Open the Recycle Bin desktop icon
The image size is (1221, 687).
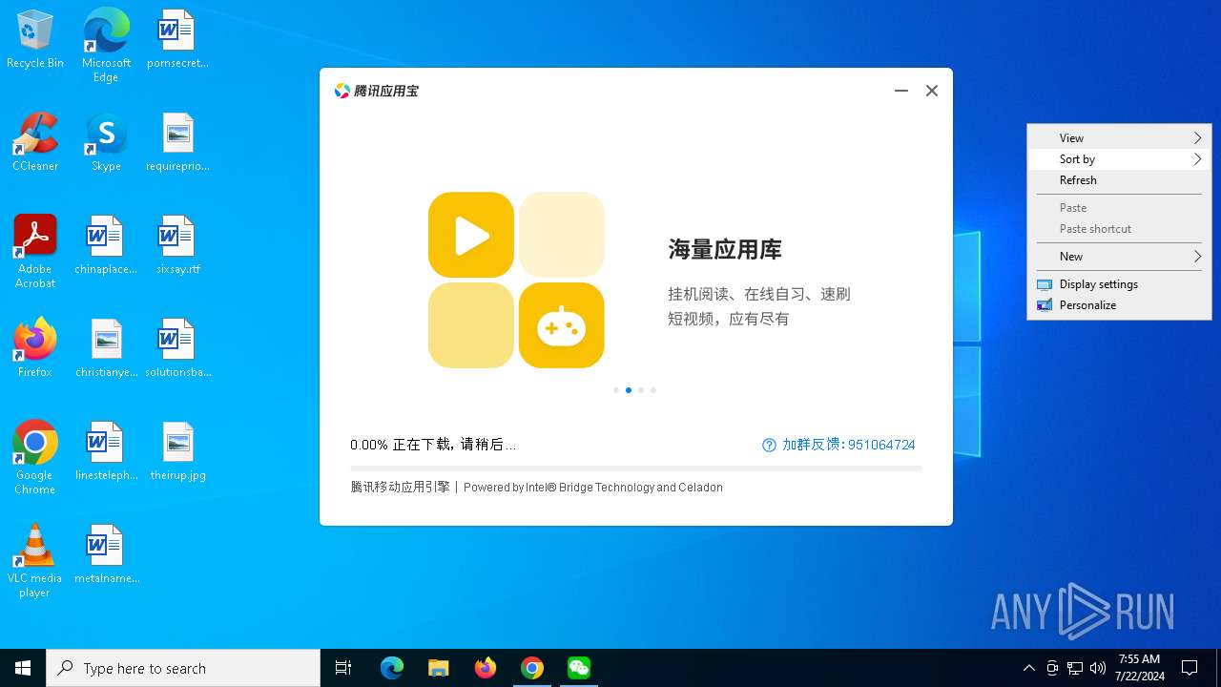35,39
